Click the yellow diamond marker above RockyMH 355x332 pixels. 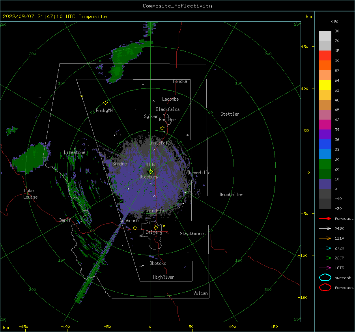click(105, 103)
